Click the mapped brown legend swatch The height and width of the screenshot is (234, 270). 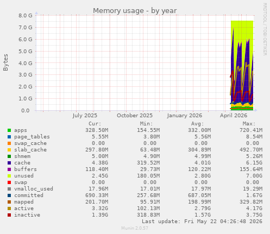point(9,202)
